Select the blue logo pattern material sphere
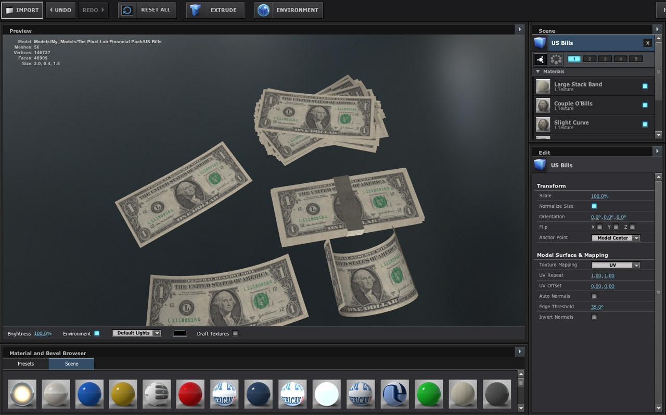This screenshot has height=415, width=666. (x=395, y=394)
